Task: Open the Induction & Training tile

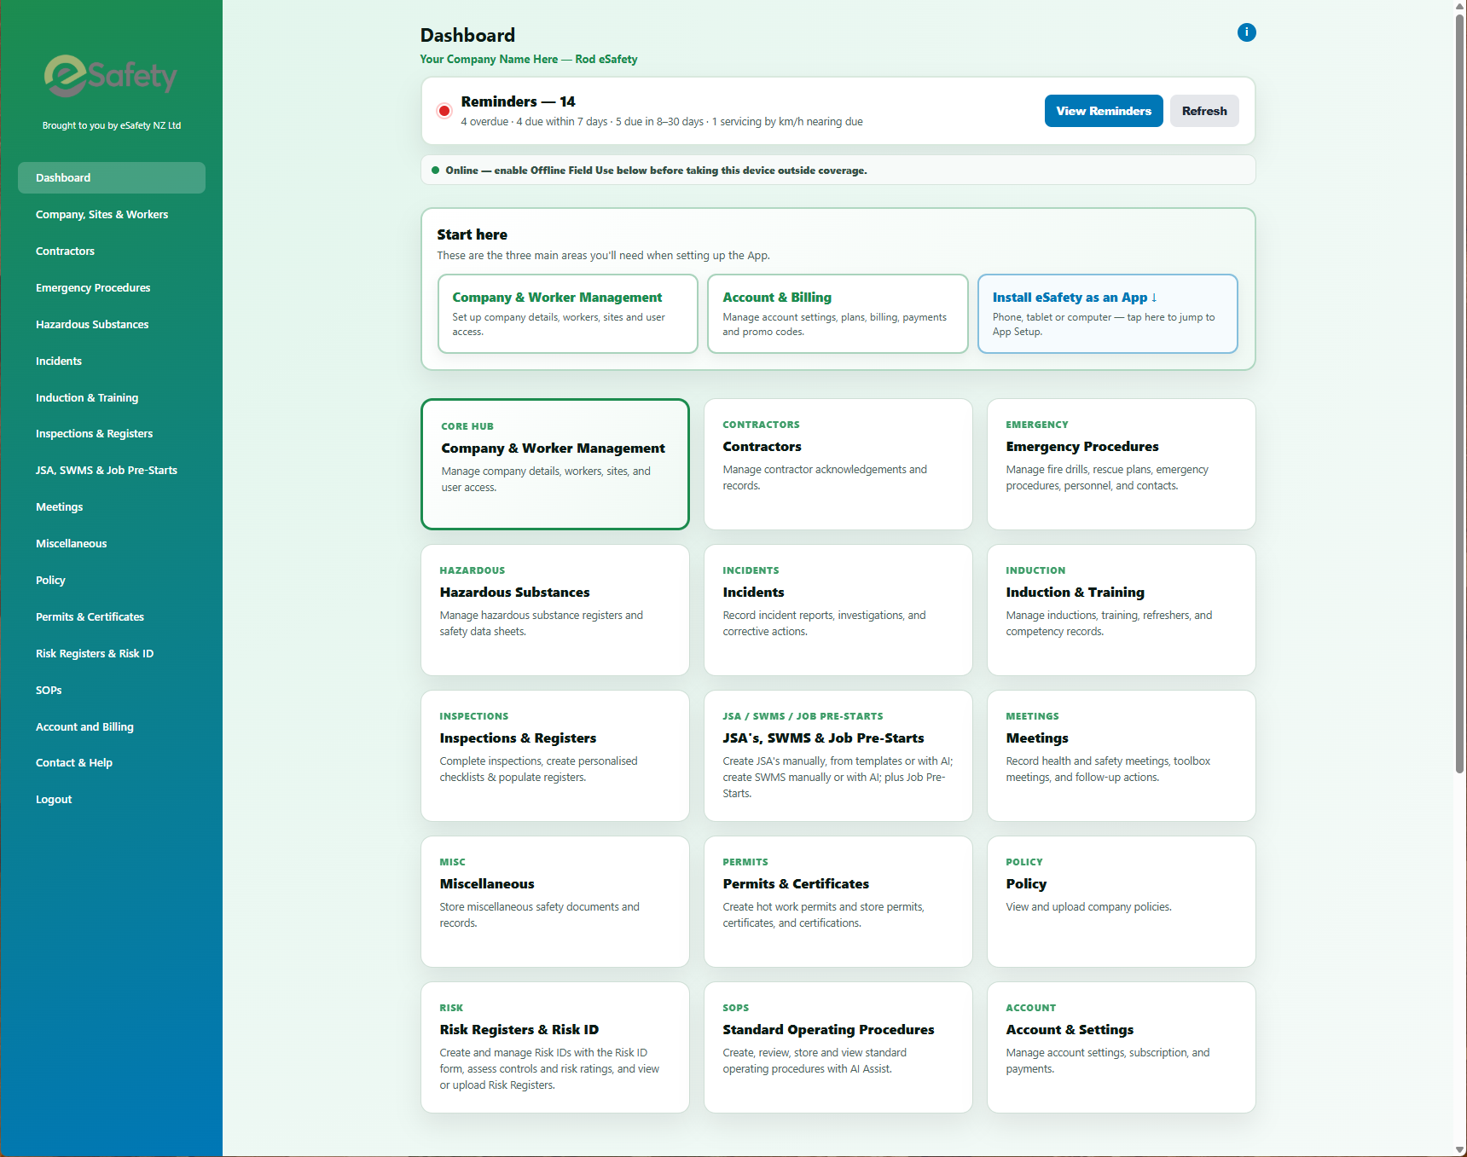Action: (x=1122, y=610)
